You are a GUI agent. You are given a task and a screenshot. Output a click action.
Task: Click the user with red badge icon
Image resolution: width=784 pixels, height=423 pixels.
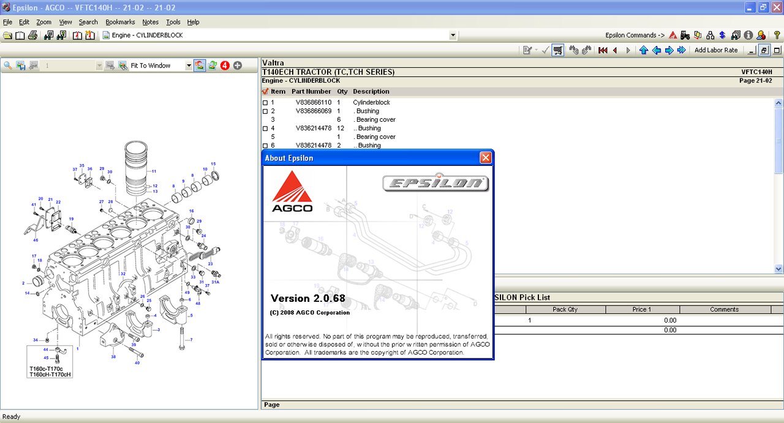(761, 36)
